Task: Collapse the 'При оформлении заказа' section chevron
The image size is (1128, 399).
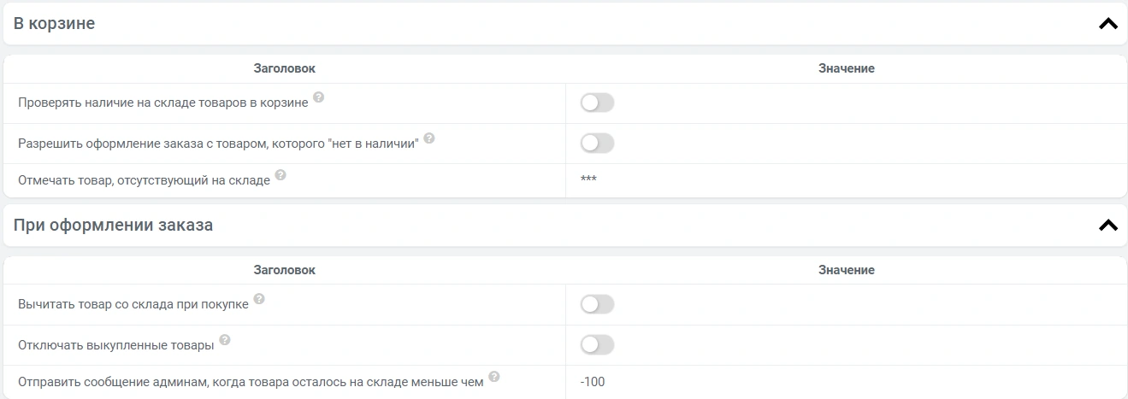Action: tap(1107, 226)
